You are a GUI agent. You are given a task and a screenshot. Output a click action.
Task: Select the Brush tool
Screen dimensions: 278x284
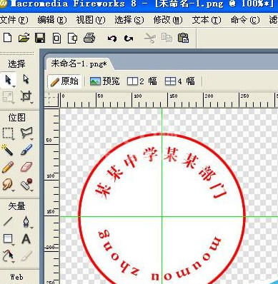[x=26, y=150]
